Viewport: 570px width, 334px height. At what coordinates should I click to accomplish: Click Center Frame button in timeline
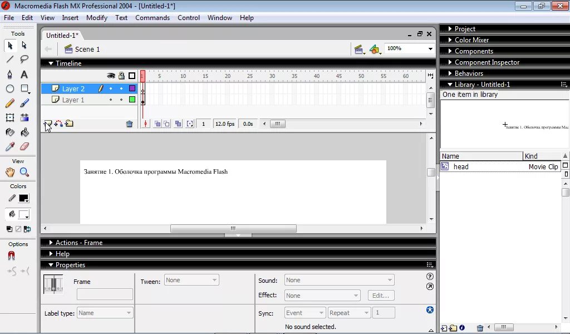tap(145, 124)
